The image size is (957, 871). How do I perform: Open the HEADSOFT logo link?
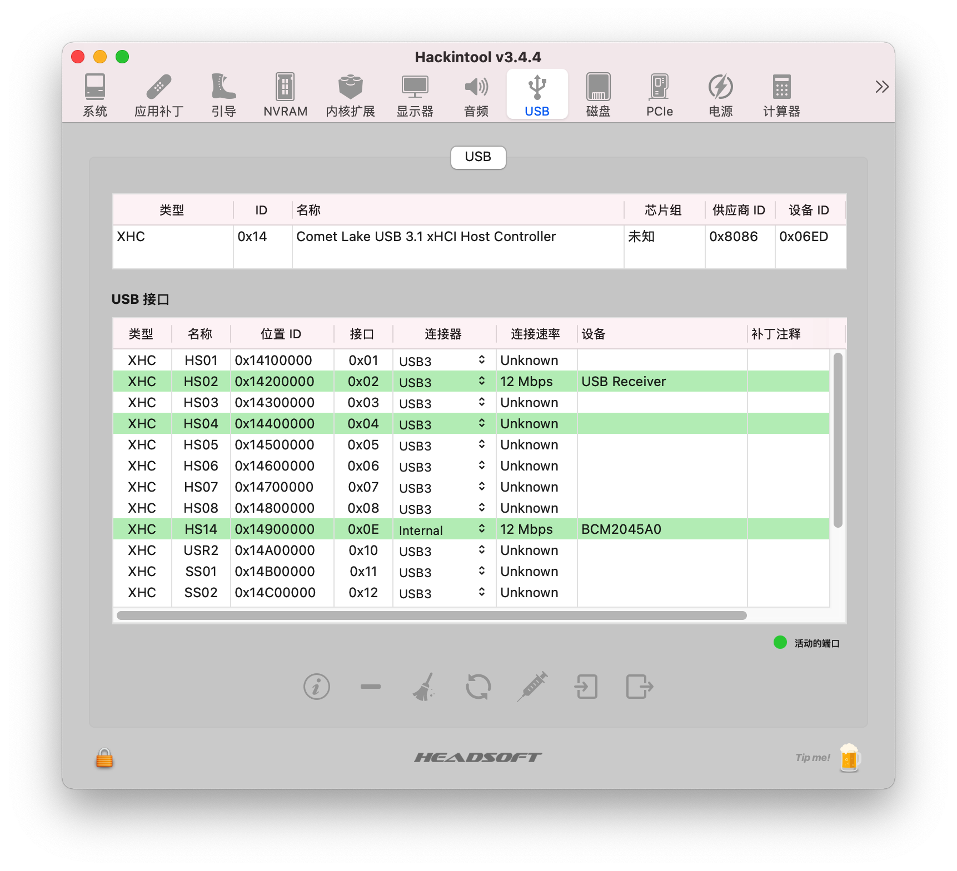(478, 757)
